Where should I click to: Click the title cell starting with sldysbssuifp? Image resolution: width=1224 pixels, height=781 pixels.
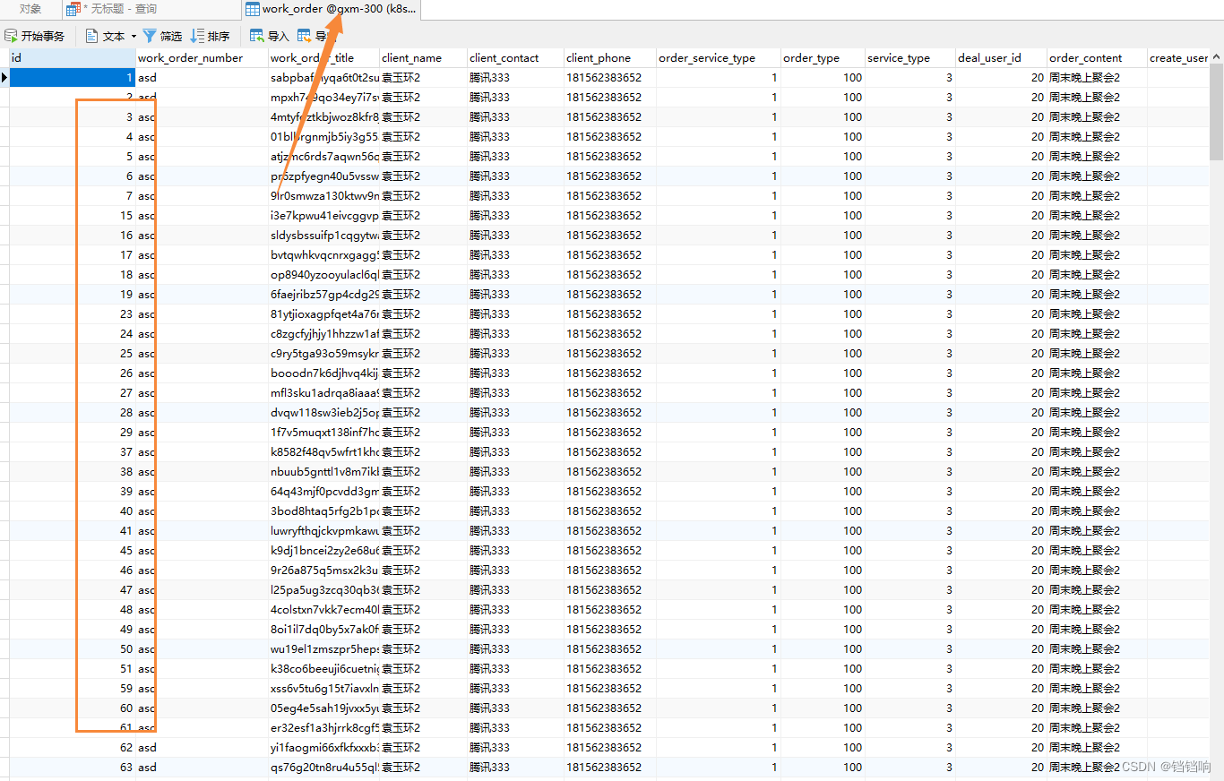pyautogui.click(x=323, y=235)
